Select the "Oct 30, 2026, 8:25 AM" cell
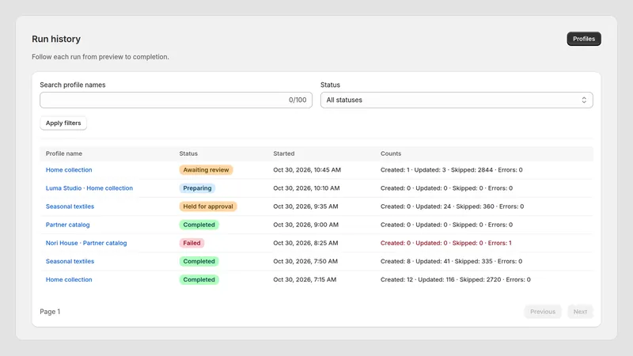The image size is (633, 356). pos(305,243)
